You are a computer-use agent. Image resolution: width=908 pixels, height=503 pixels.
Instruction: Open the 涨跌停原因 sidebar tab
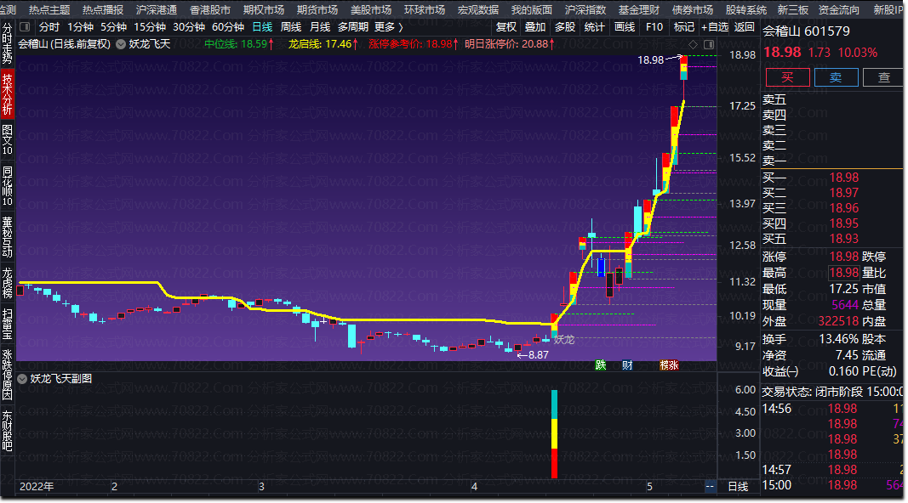coord(7,374)
